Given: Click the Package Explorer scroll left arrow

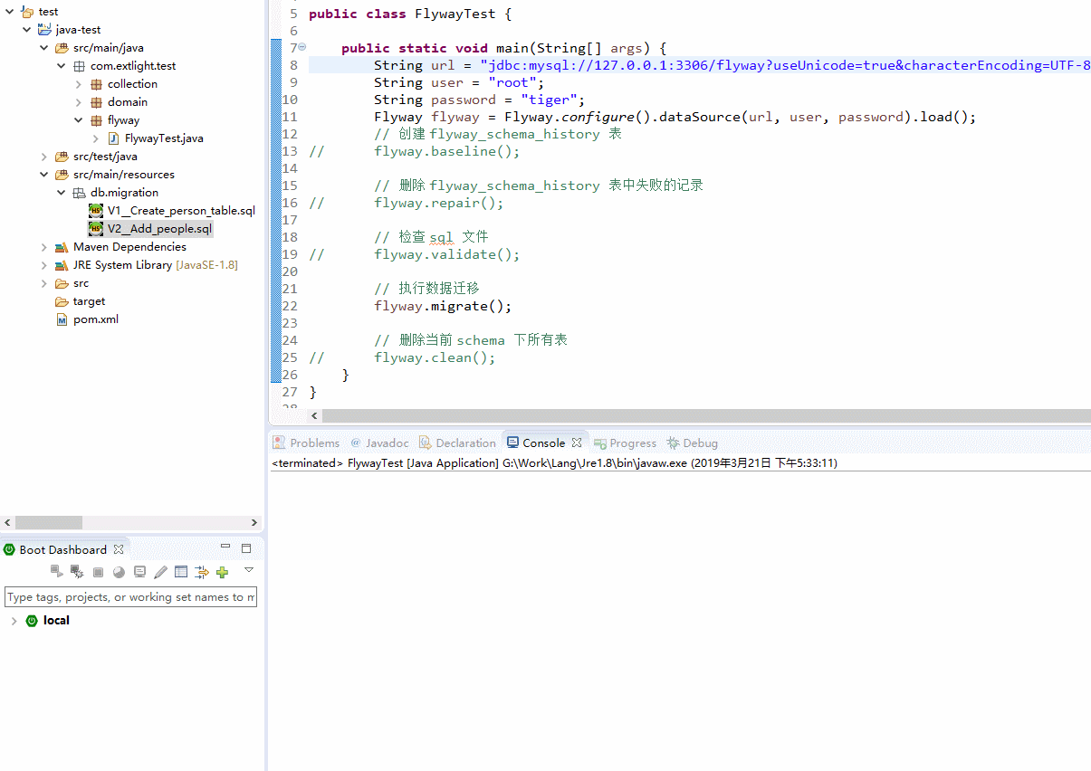Looking at the screenshot, I should (7, 523).
